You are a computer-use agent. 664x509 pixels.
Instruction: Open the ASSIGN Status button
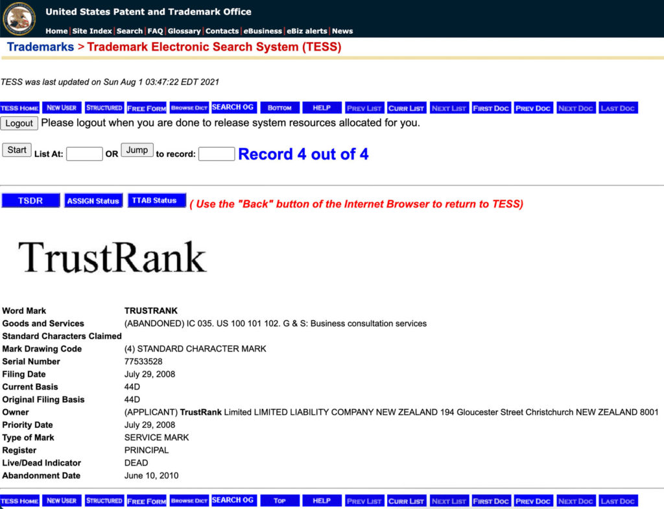coord(93,200)
